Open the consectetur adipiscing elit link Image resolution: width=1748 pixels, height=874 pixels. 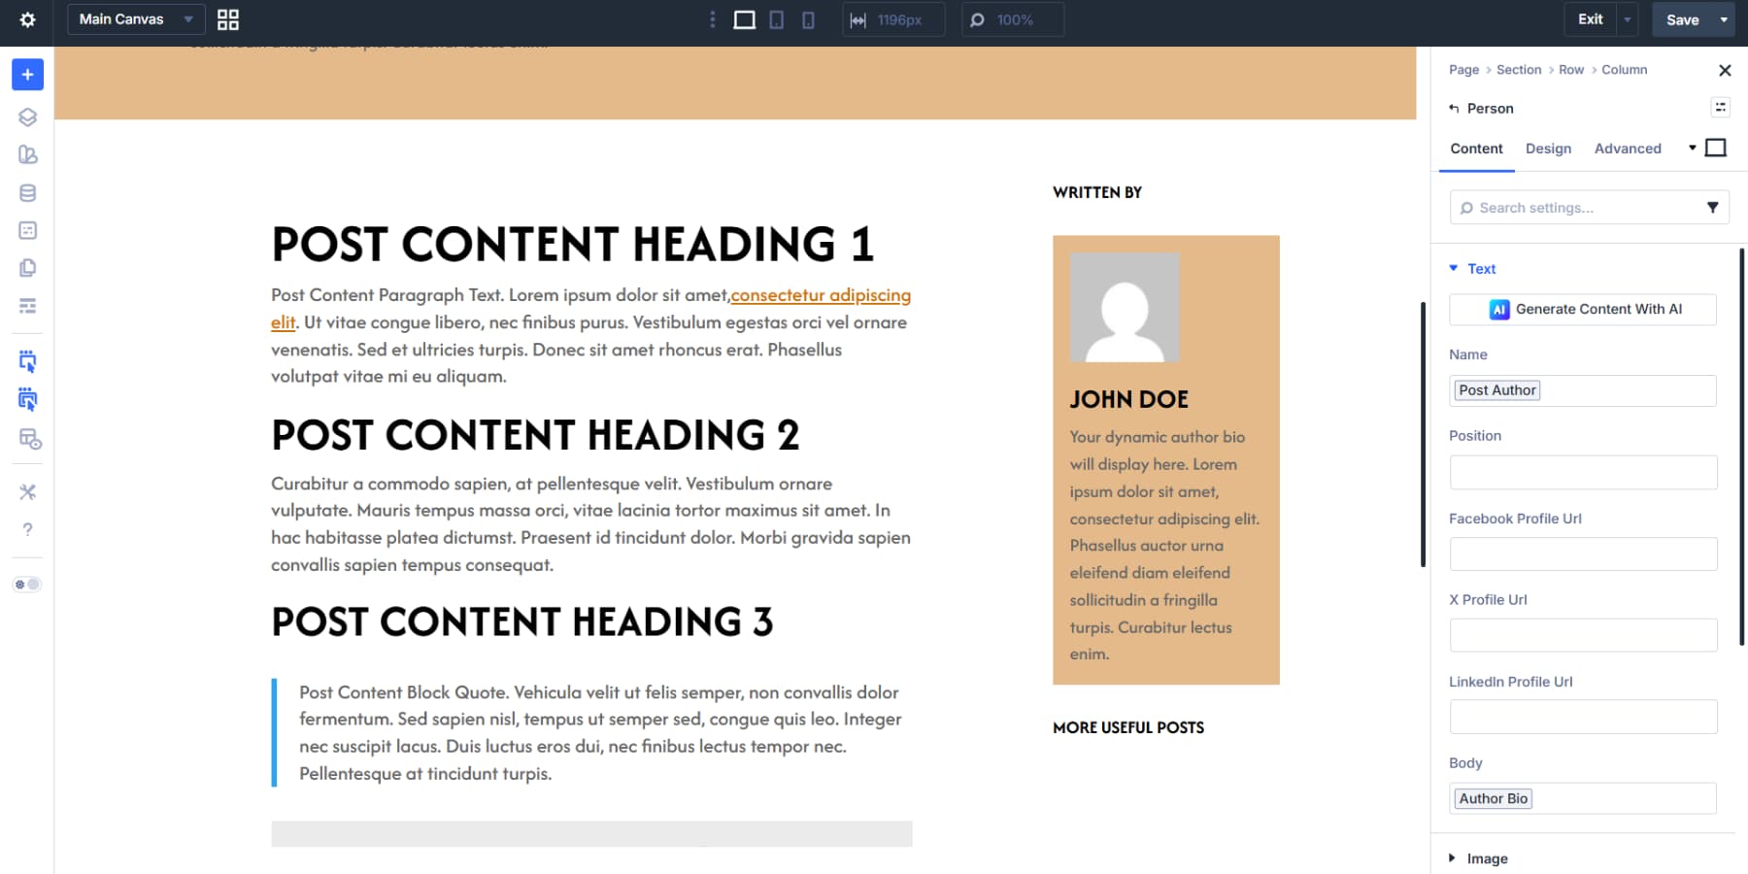(821, 295)
